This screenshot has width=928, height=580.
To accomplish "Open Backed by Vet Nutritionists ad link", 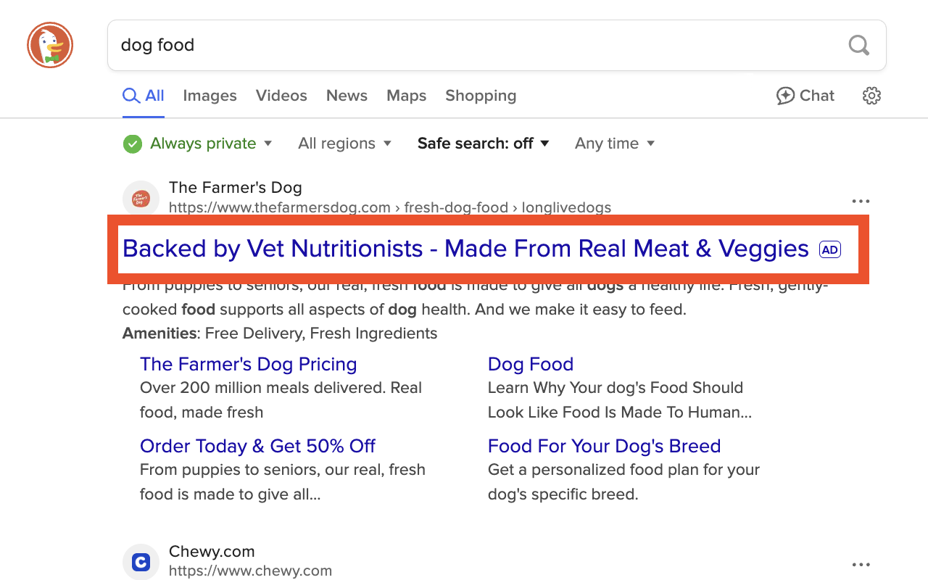I will [465, 249].
